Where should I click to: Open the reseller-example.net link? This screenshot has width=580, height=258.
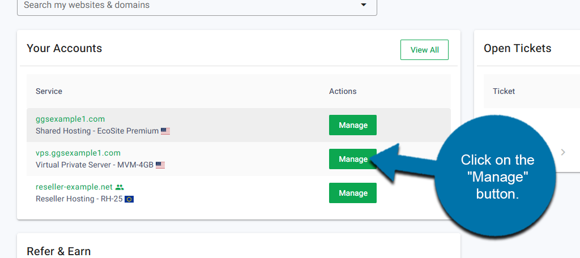point(74,187)
